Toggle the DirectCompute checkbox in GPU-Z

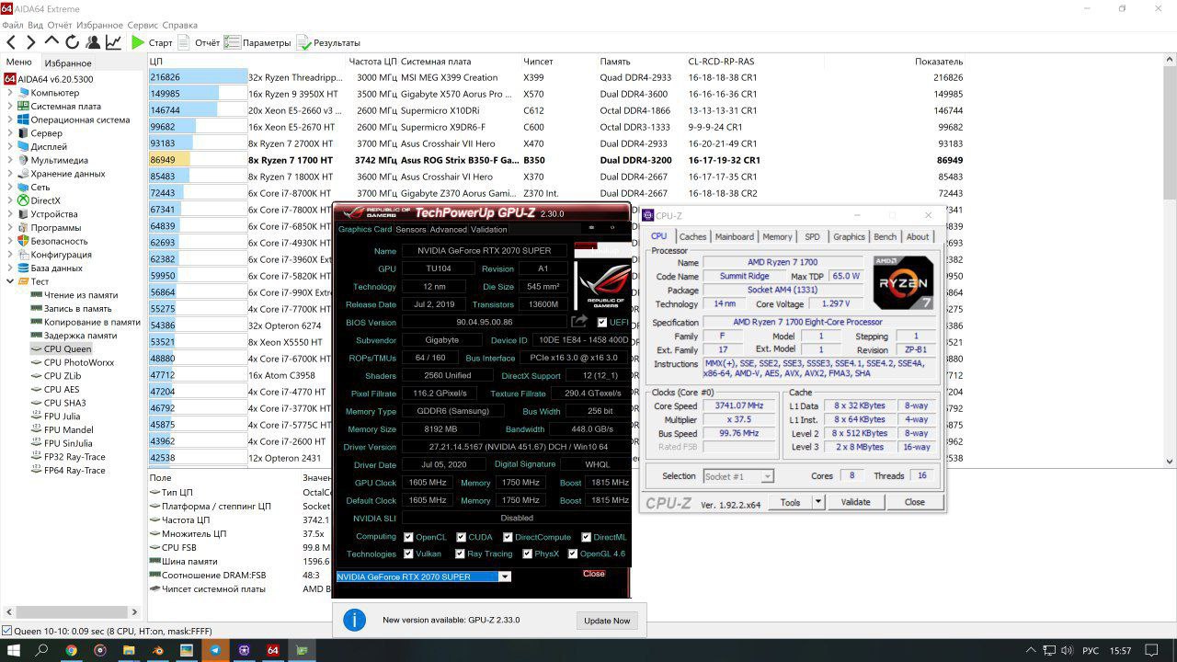(x=507, y=537)
